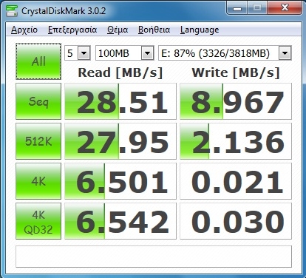
Task: Run all benchmarks with All button
Action: tap(38, 61)
